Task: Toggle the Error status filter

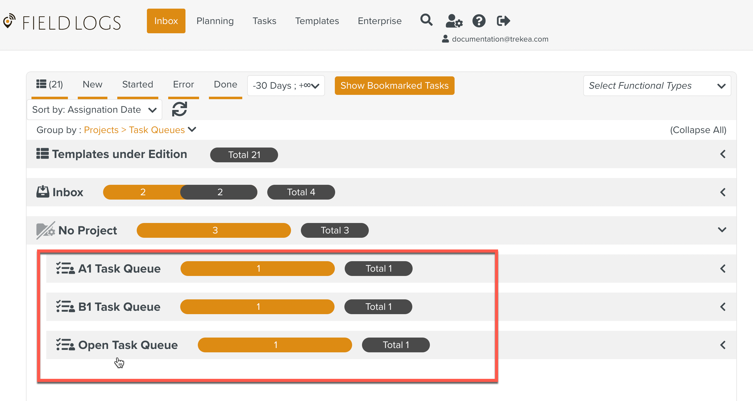Action: (183, 84)
